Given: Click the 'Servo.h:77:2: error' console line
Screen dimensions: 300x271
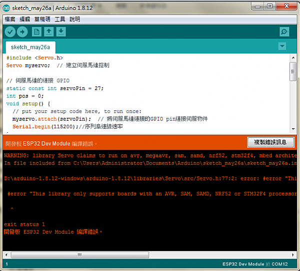Looking at the screenshot, I should (150, 178).
